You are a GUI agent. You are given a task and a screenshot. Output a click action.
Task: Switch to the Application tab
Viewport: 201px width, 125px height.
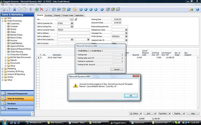[x=79, y=15]
